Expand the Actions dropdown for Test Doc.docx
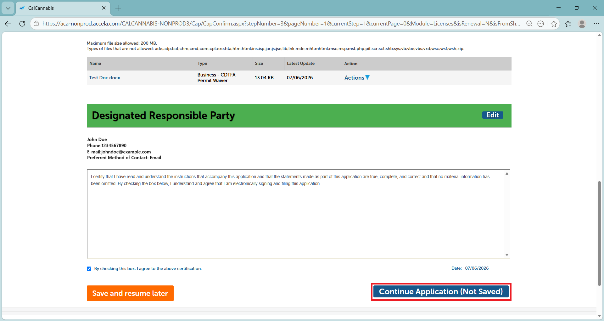Viewport: 604px width, 321px height. pyautogui.click(x=357, y=77)
